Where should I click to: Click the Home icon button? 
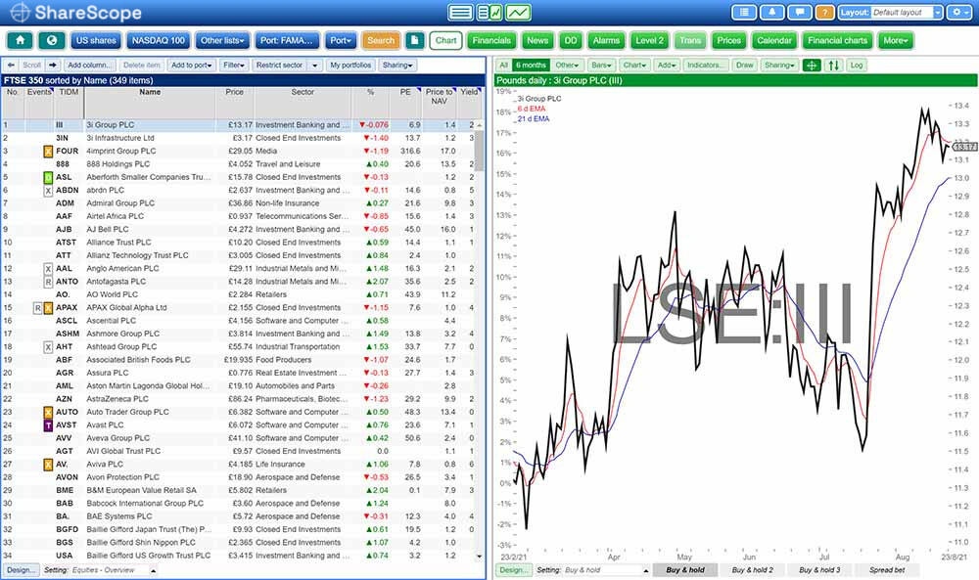tap(21, 41)
